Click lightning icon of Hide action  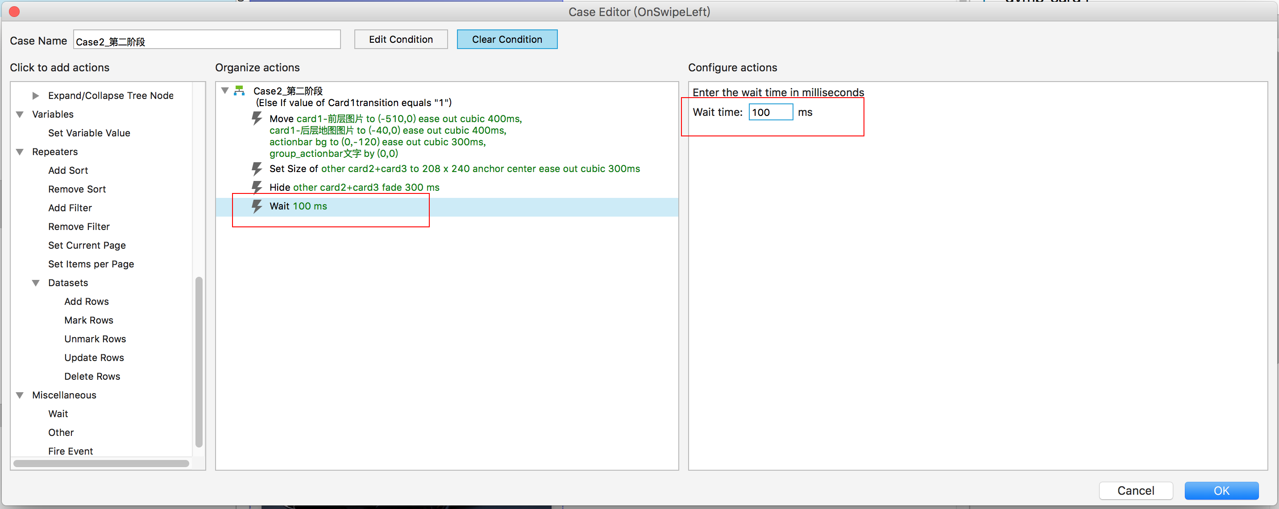click(x=257, y=187)
